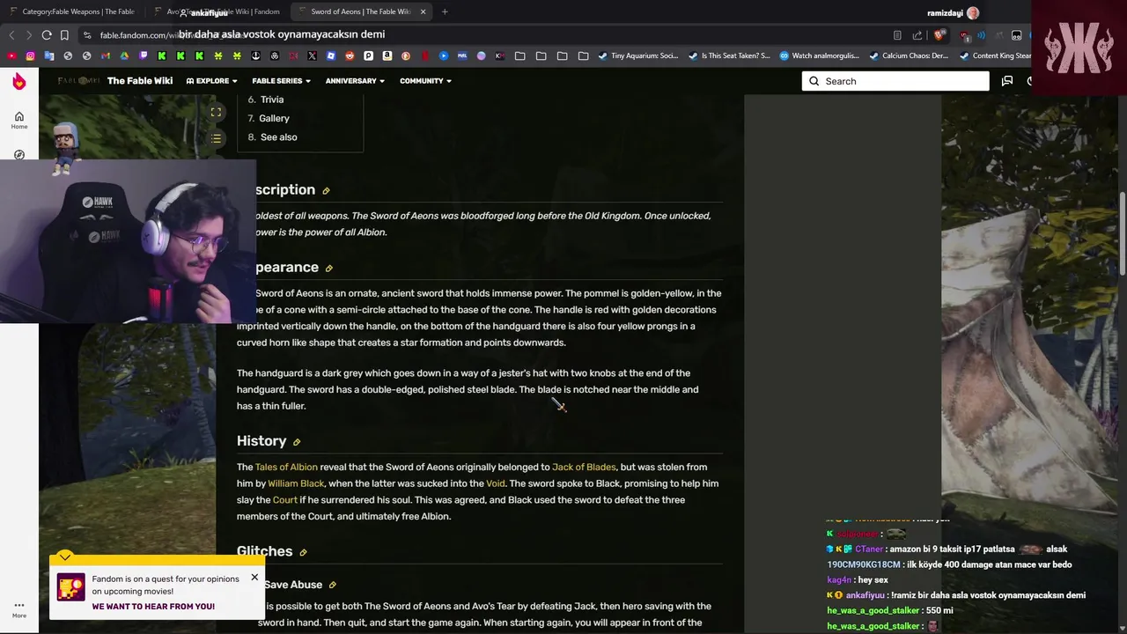The height and width of the screenshot is (634, 1127).
Task: Collapse the yellow banner chevron
Action: (x=65, y=557)
